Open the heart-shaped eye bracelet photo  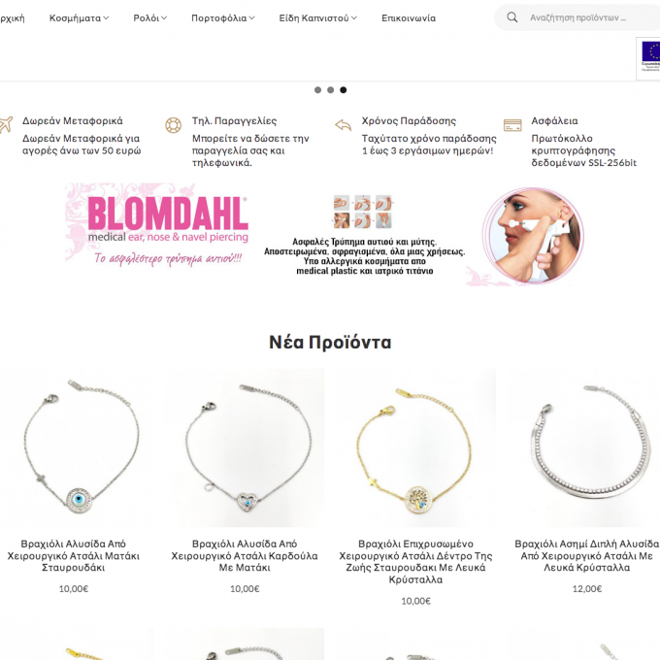coord(245,447)
